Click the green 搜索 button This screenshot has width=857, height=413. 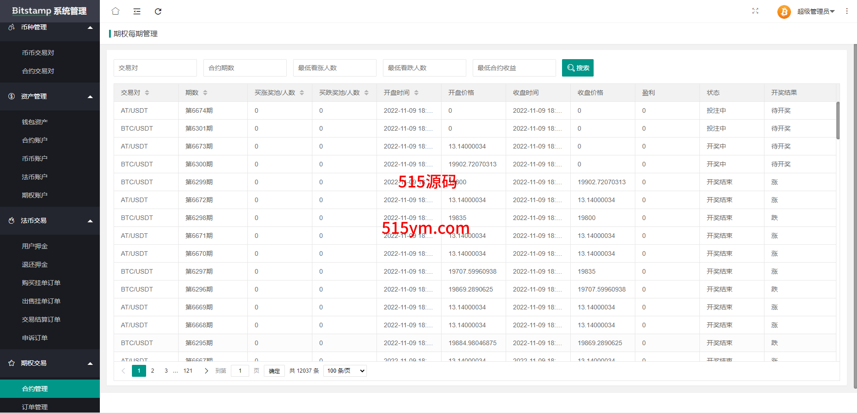(578, 68)
